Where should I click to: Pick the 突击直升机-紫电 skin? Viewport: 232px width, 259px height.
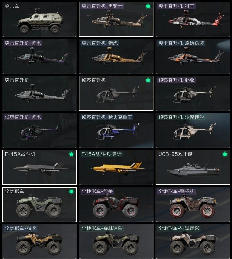(39, 56)
